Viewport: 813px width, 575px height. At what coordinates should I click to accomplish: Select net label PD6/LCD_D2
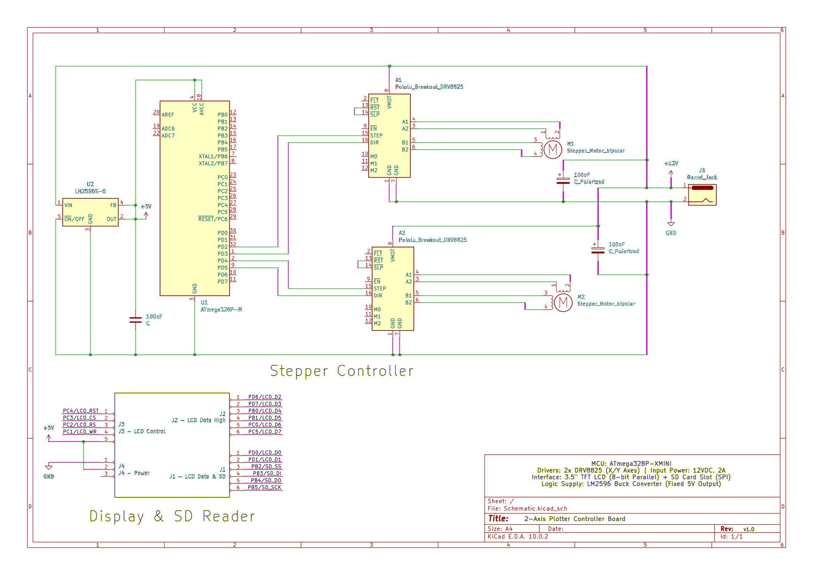pos(265,397)
